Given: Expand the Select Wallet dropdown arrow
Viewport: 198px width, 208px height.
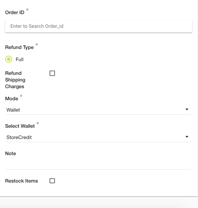Looking at the screenshot, I should (187, 137).
